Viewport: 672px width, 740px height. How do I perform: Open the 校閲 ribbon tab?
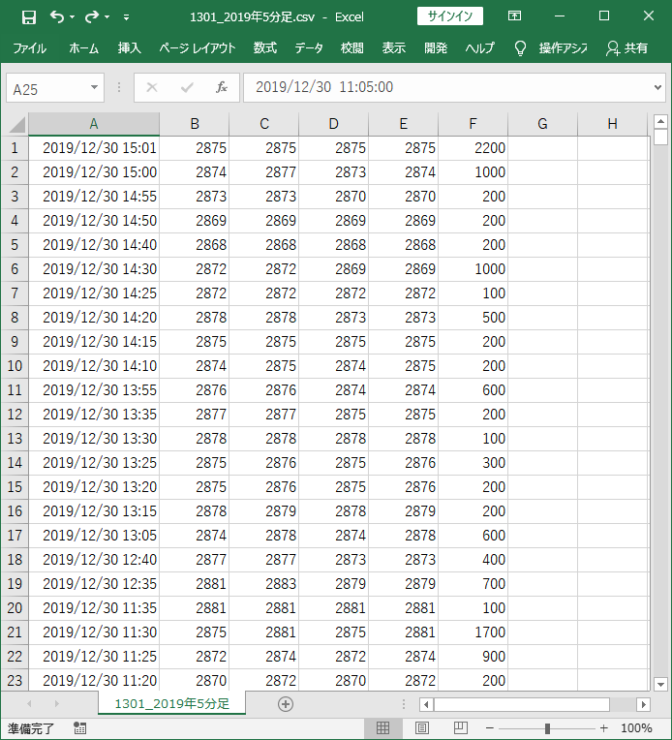352,47
